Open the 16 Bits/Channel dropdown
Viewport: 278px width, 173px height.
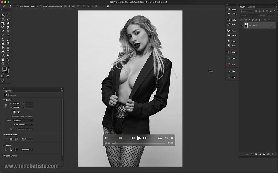23,125
